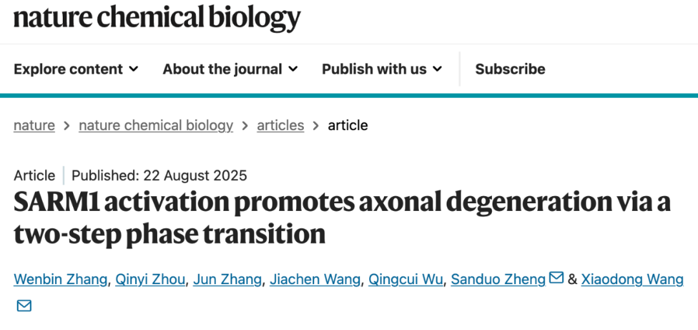Open Publish with us menu
This screenshot has width=698, height=330.
pyautogui.click(x=374, y=69)
